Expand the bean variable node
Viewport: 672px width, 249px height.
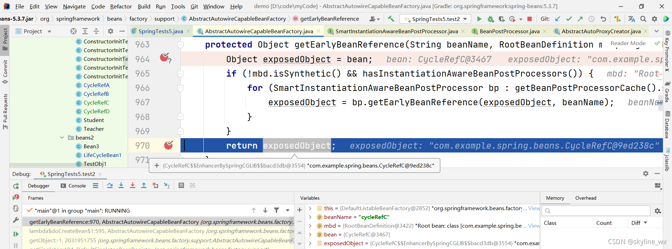(310, 234)
